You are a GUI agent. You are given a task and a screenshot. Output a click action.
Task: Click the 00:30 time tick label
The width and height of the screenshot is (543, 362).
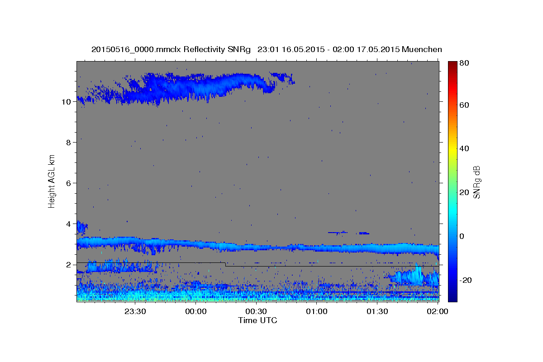click(x=256, y=311)
